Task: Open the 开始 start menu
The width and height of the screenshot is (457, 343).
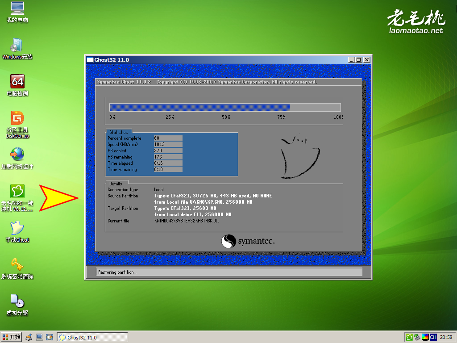Action: tap(12, 337)
